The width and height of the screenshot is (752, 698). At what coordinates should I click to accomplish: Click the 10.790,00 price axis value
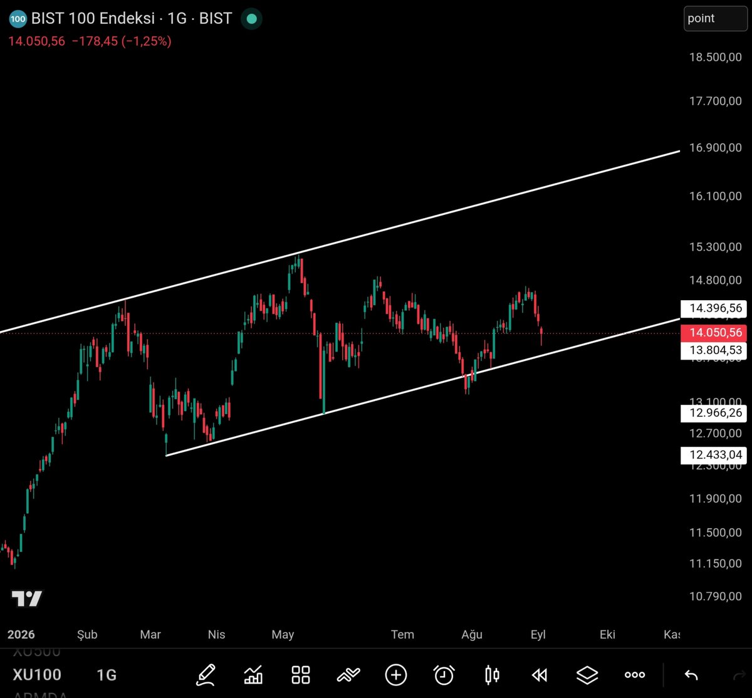pos(716,596)
